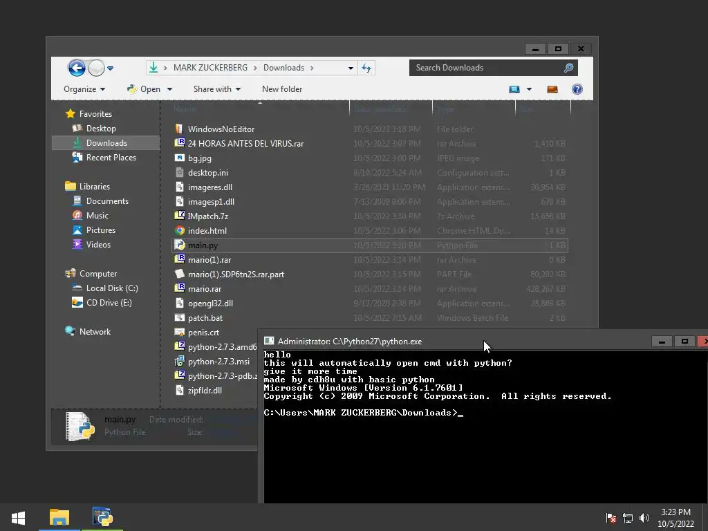Select CD Drive (E:) in navigation pane

point(102,303)
